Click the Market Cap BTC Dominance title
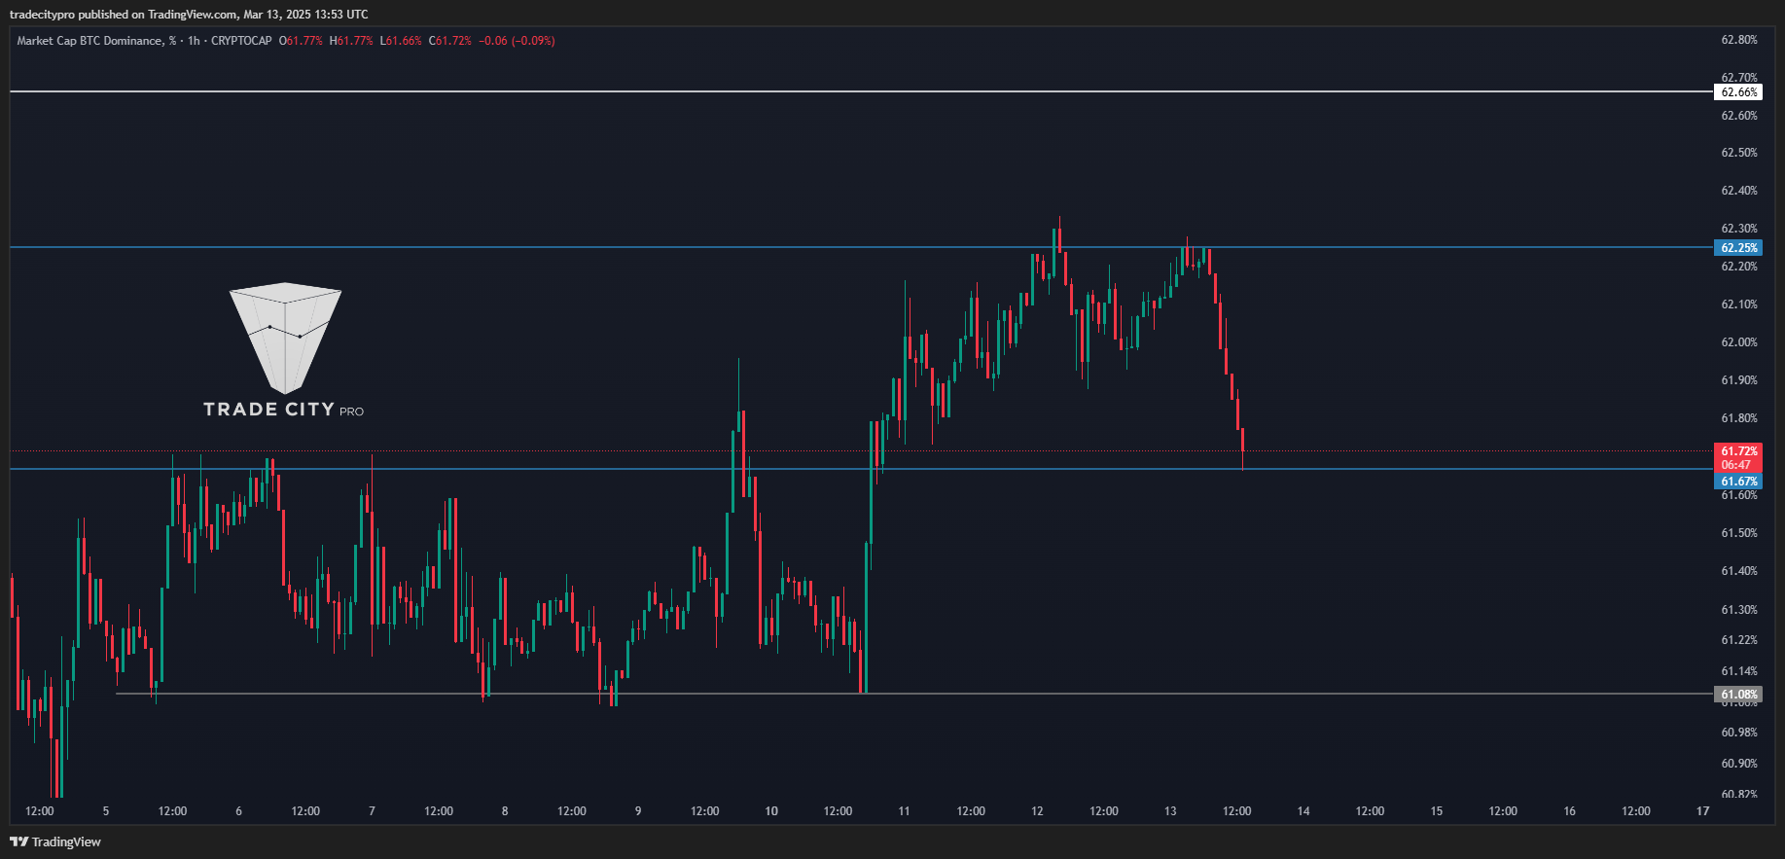This screenshot has height=859, width=1785. tap(97, 41)
